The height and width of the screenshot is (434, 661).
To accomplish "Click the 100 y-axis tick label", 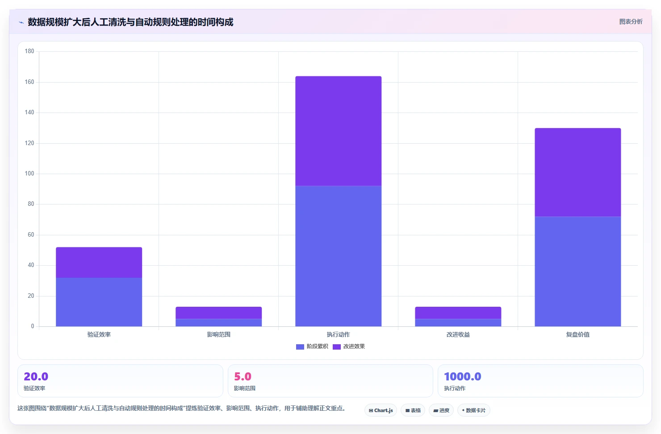I will pos(29,174).
